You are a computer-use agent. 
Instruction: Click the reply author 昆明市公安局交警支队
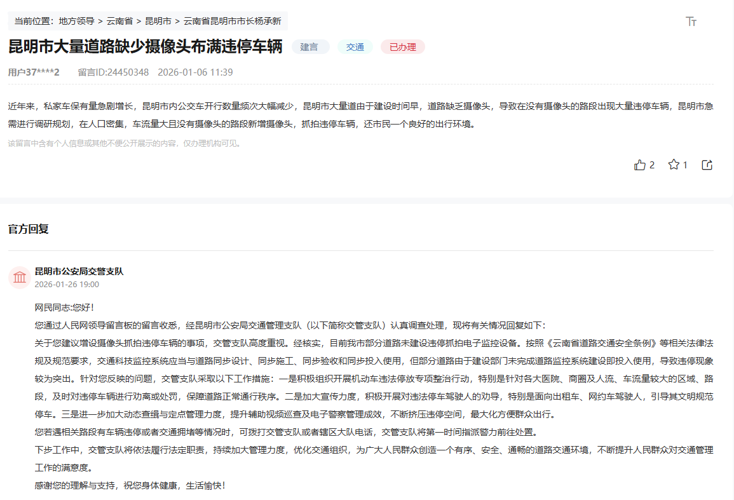point(79,271)
